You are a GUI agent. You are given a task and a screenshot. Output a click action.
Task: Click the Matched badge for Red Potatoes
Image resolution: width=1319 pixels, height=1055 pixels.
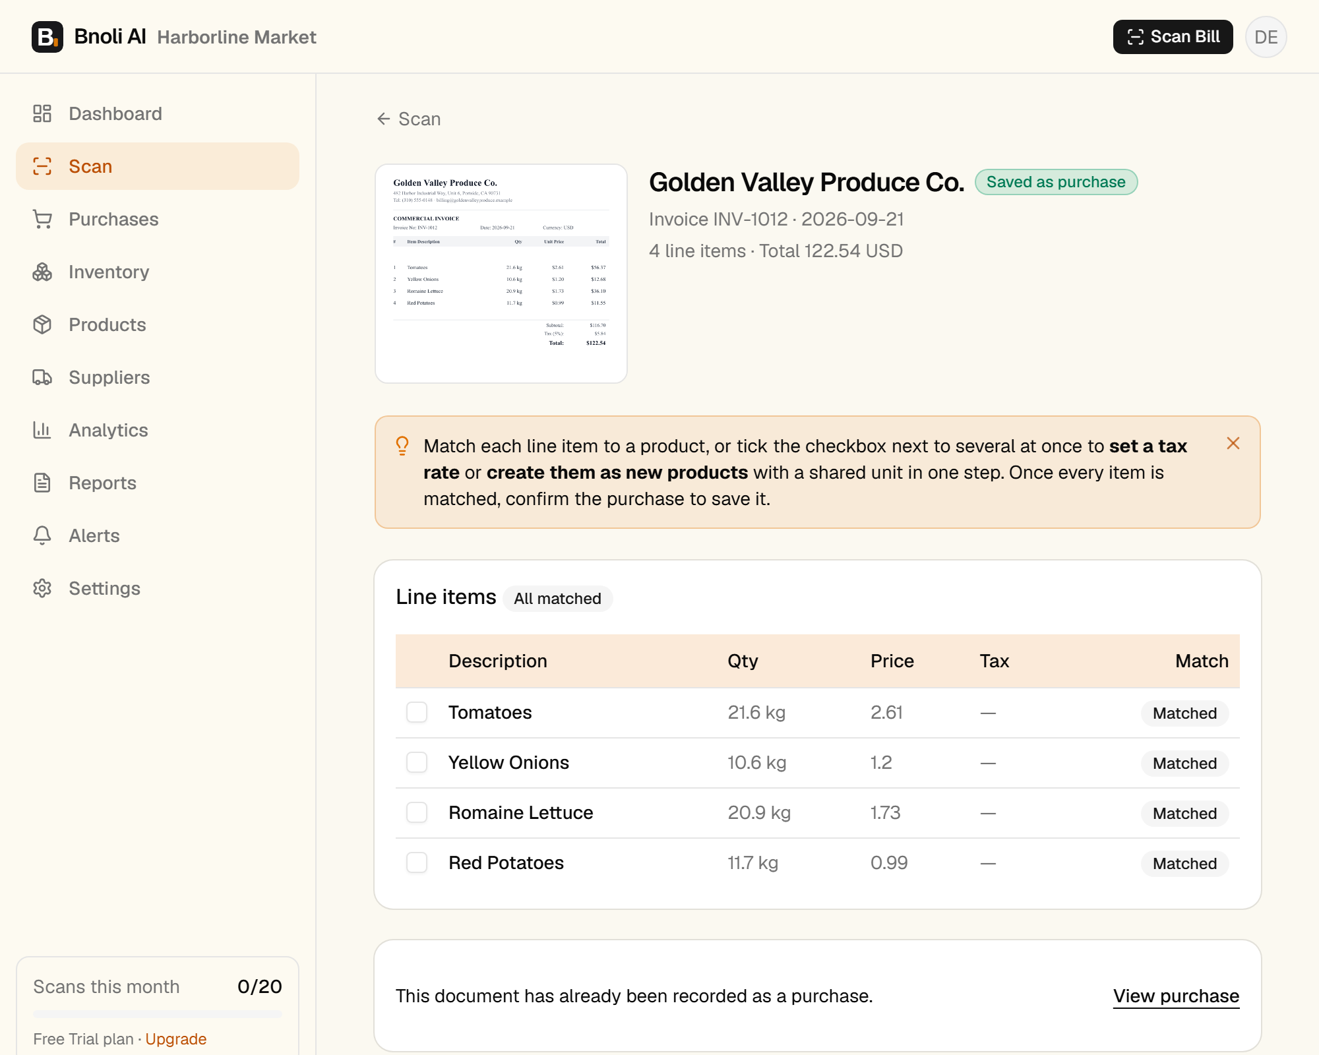1185,864
